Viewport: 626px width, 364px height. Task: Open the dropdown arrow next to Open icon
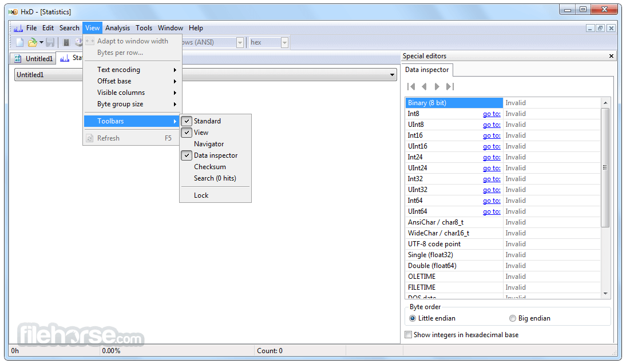pos(41,42)
